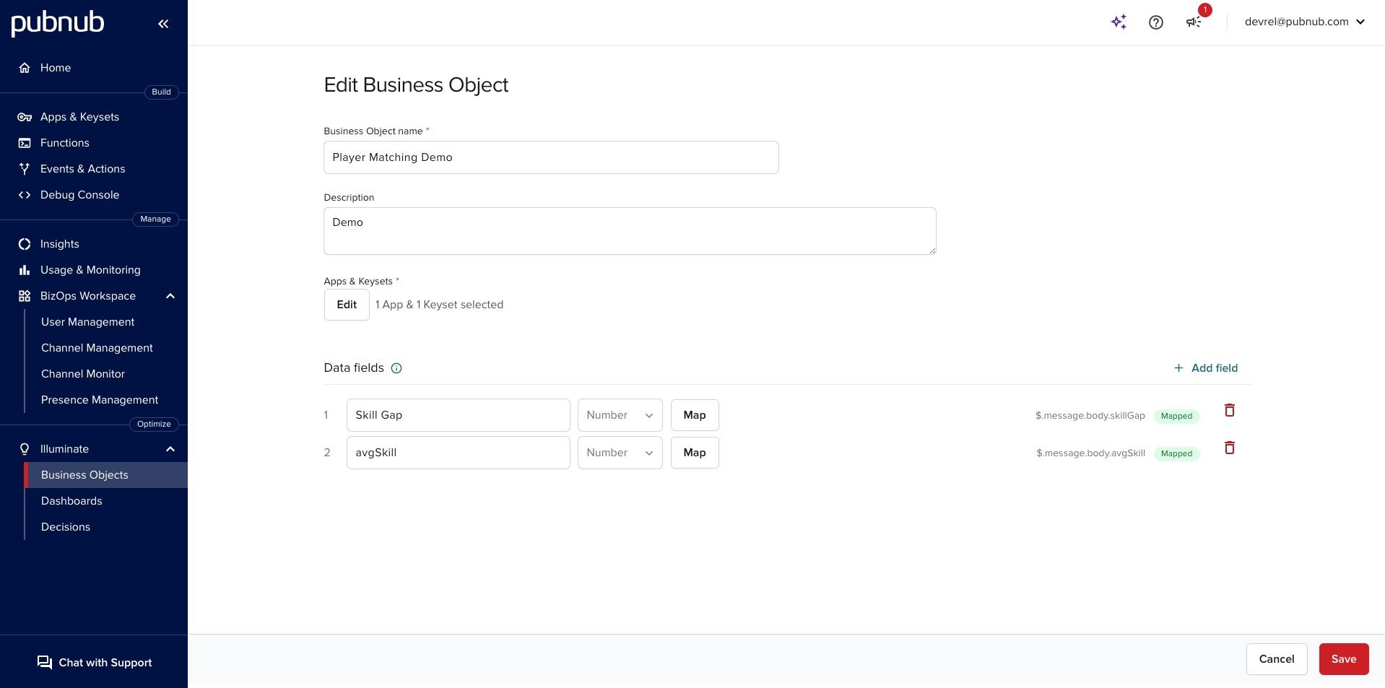This screenshot has width=1385, height=688.
Task: Collapse the sidebar with double-chevron icon
Action: point(163,24)
